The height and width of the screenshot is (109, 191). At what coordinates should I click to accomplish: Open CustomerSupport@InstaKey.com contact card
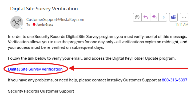coord(55,20)
